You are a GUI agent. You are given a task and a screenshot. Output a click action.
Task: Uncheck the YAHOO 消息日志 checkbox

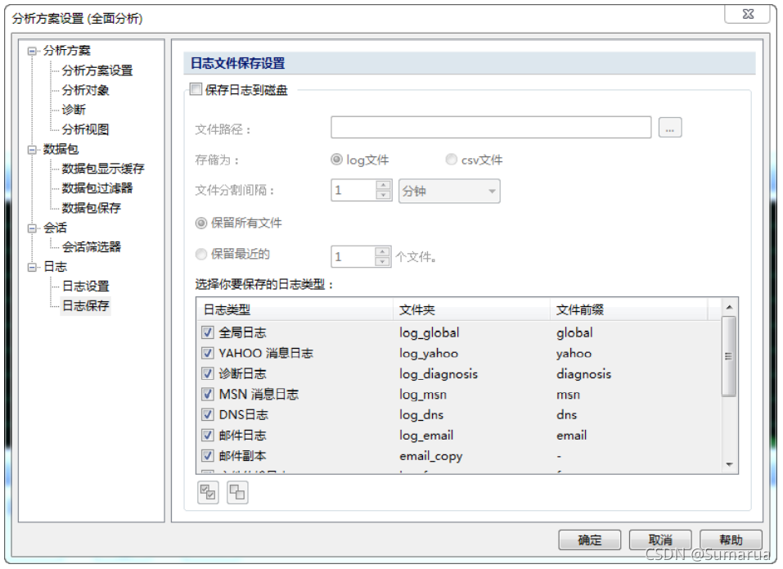coord(208,353)
